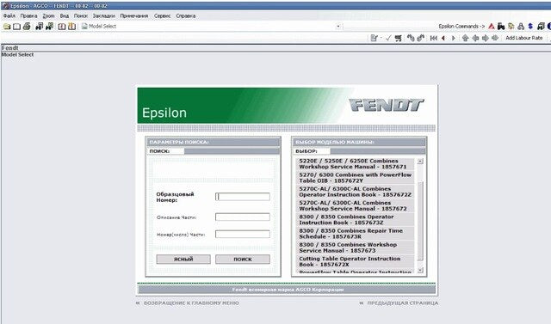The image size is (551, 324).
Task: Click the Model Select page icon
Action: tap(84, 27)
